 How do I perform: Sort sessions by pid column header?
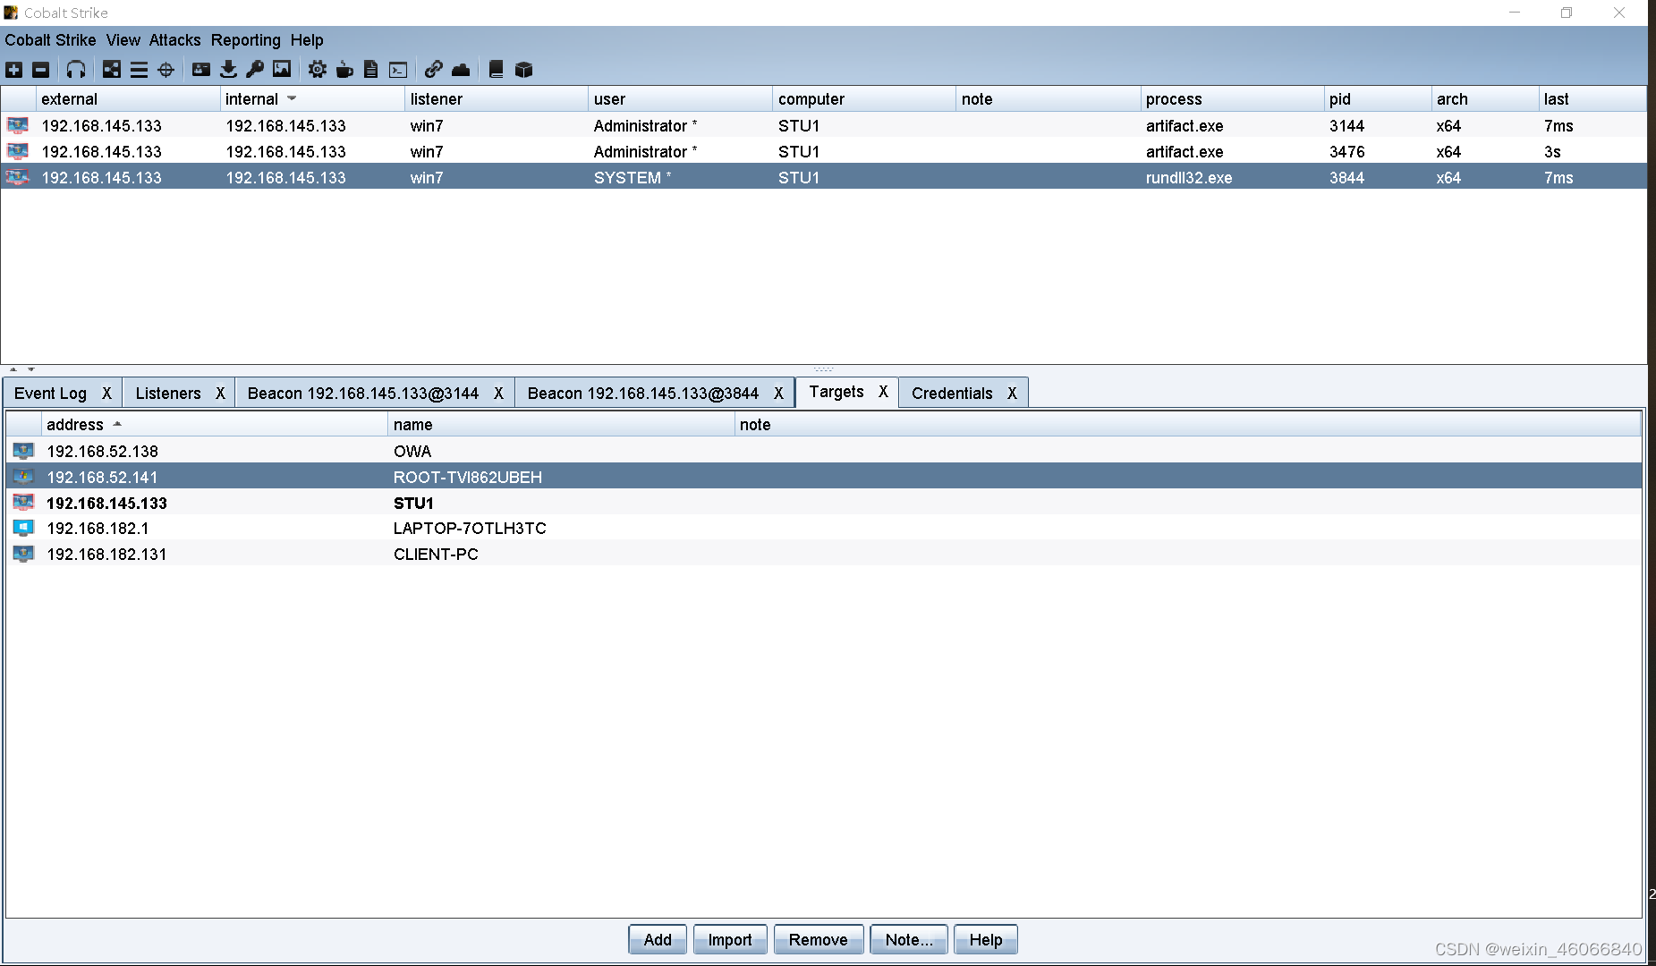click(1378, 99)
